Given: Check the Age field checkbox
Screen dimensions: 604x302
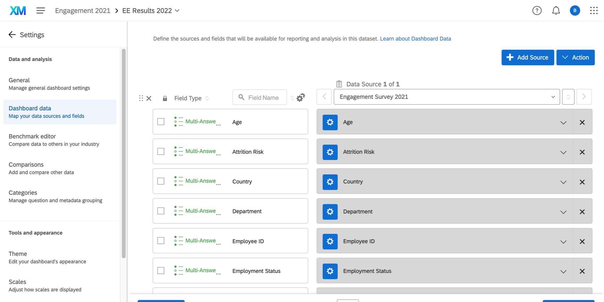Looking at the screenshot, I should (161, 122).
